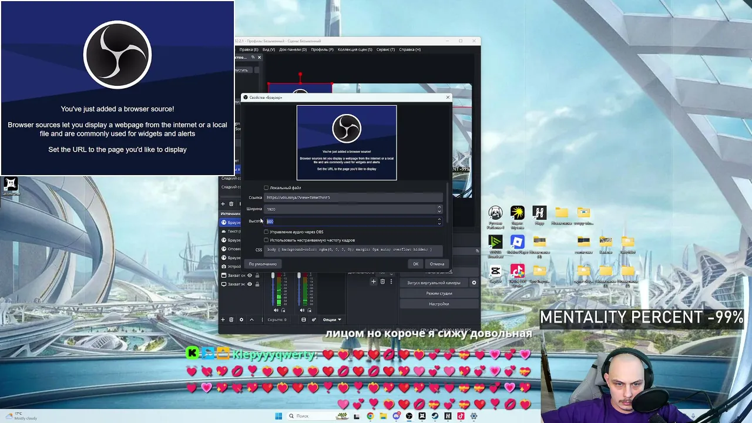Viewport: 752px width, 423px height.
Task: Enable custom frame rate checkbox
Action: pyautogui.click(x=266, y=240)
